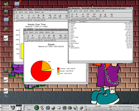
Task: Click Stop icon in Assets report toolbar
Action: click(54, 36)
